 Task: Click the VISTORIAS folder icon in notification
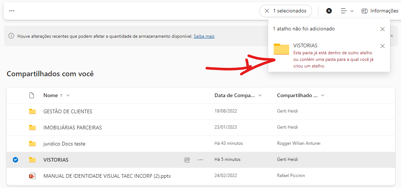click(x=281, y=49)
